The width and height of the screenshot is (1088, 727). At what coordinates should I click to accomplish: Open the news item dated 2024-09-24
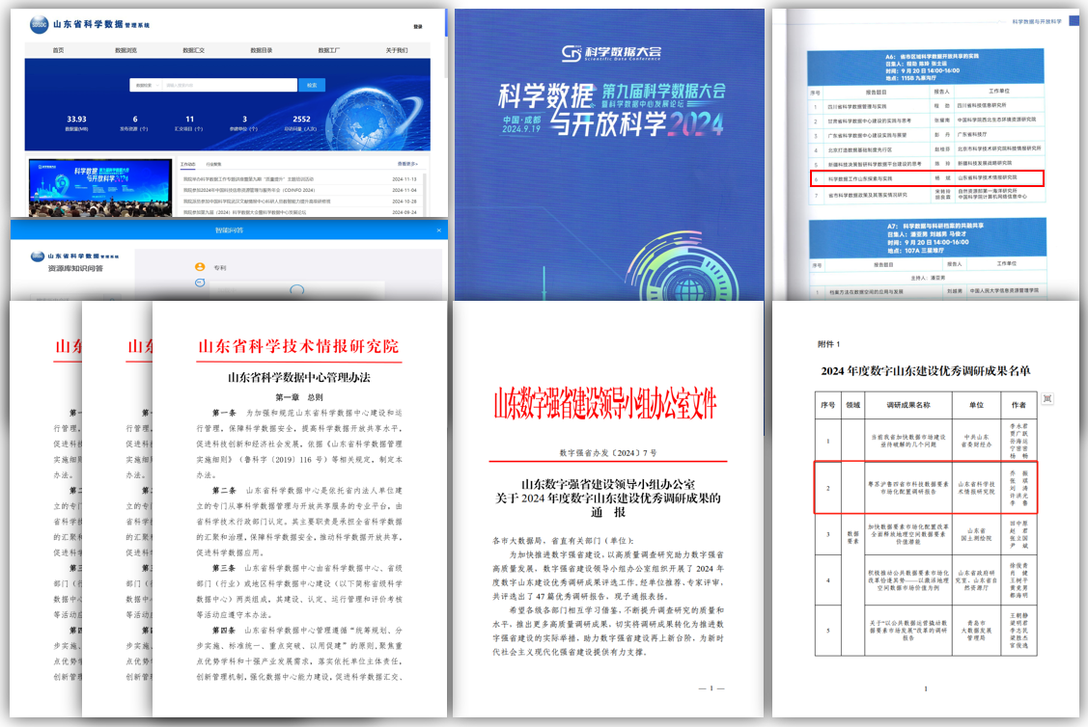click(x=299, y=212)
